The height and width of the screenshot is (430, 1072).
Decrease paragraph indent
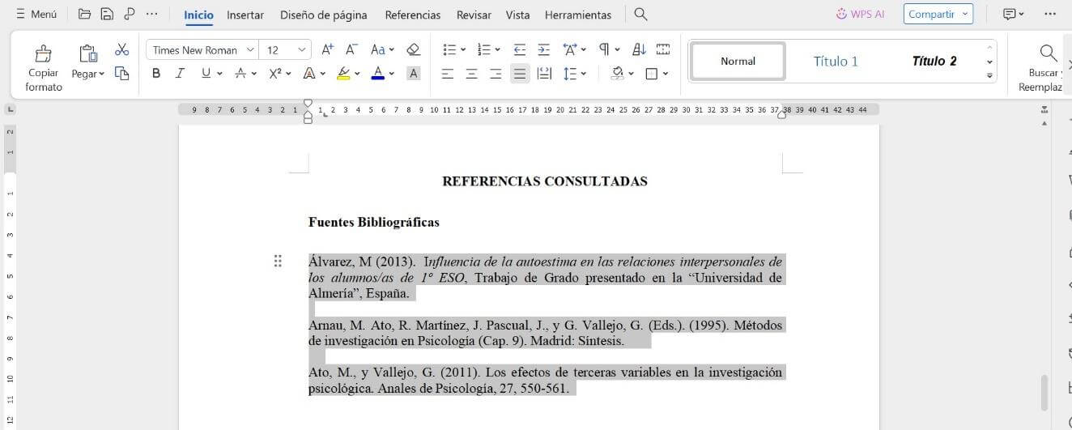pos(520,49)
